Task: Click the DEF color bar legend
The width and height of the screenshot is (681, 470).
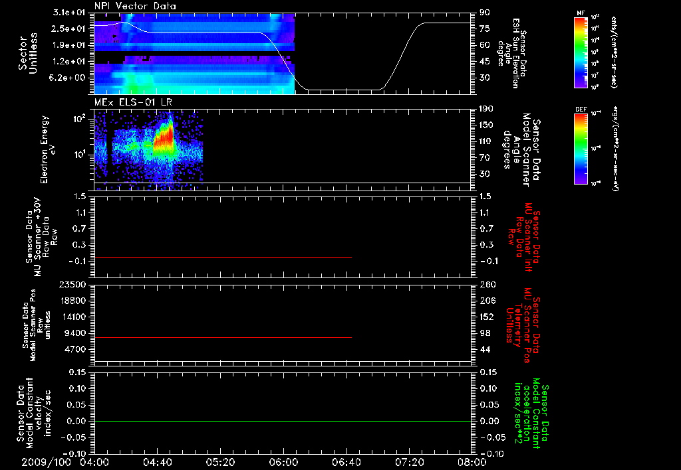Action: (x=581, y=149)
